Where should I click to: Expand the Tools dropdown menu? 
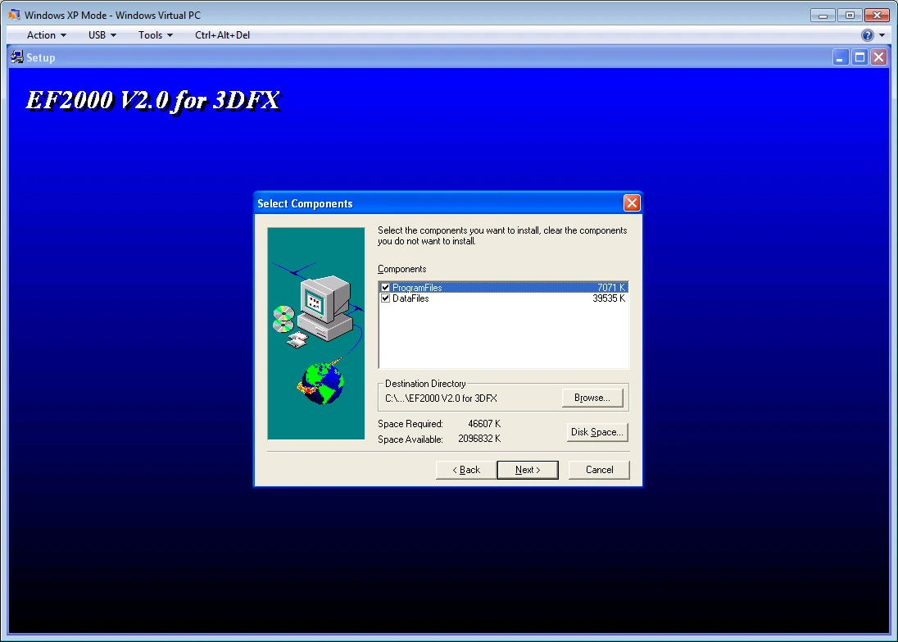pos(155,35)
